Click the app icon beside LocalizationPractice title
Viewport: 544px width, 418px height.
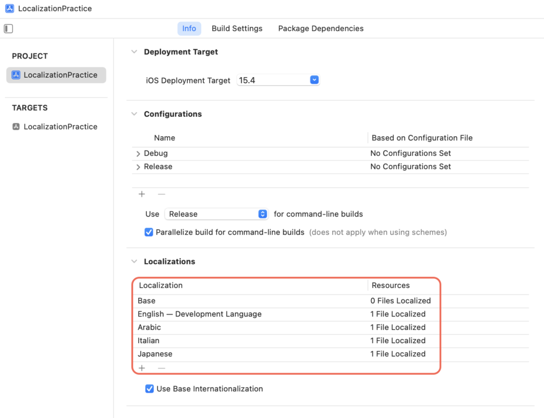point(9,8)
